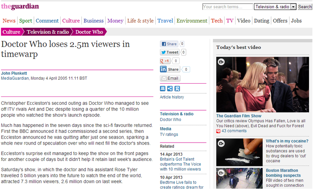Click the Television & radio sidebar heading link

point(177,114)
